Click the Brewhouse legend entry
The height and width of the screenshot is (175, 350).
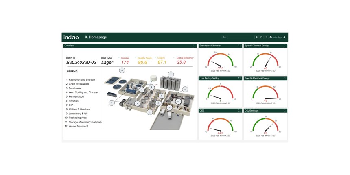pyautogui.click(x=74, y=88)
